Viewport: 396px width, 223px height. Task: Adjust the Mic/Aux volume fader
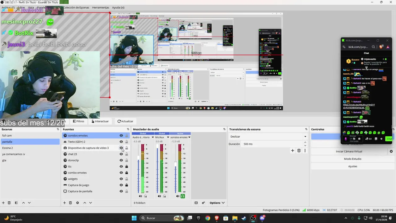(157, 146)
